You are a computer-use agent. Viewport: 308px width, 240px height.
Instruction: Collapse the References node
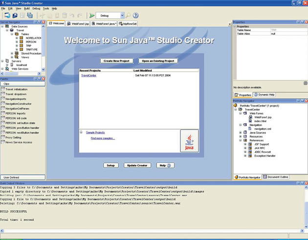coord(240,140)
